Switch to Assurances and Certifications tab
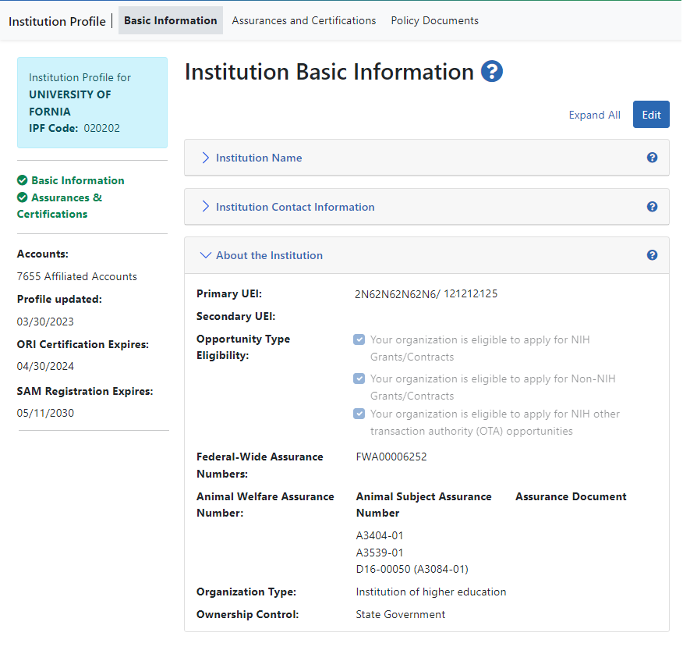Viewport: 683px width, 661px height. 304,21
